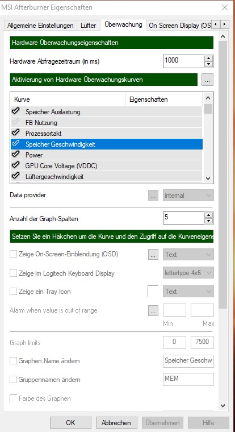Select FB Nutzung row text
235x432 pixels.
click(41, 123)
